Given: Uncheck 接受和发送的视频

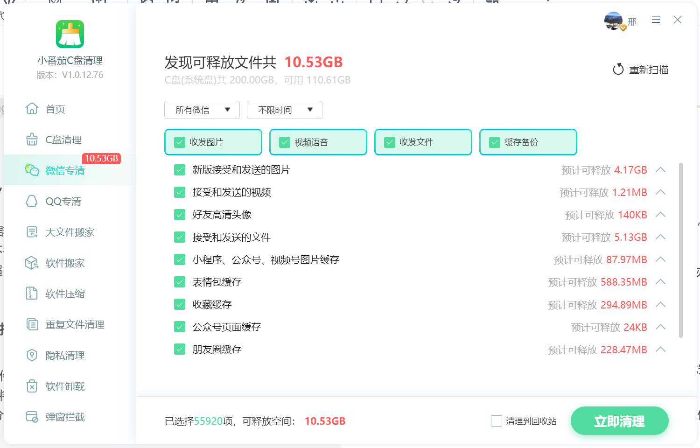Looking at the screenshot, I should (180, 192).
